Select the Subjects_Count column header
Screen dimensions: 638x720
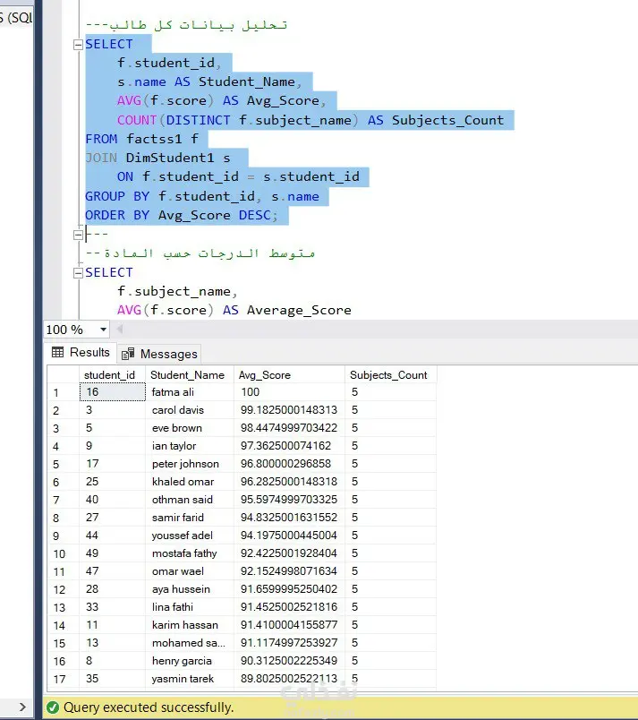point(390,374)
